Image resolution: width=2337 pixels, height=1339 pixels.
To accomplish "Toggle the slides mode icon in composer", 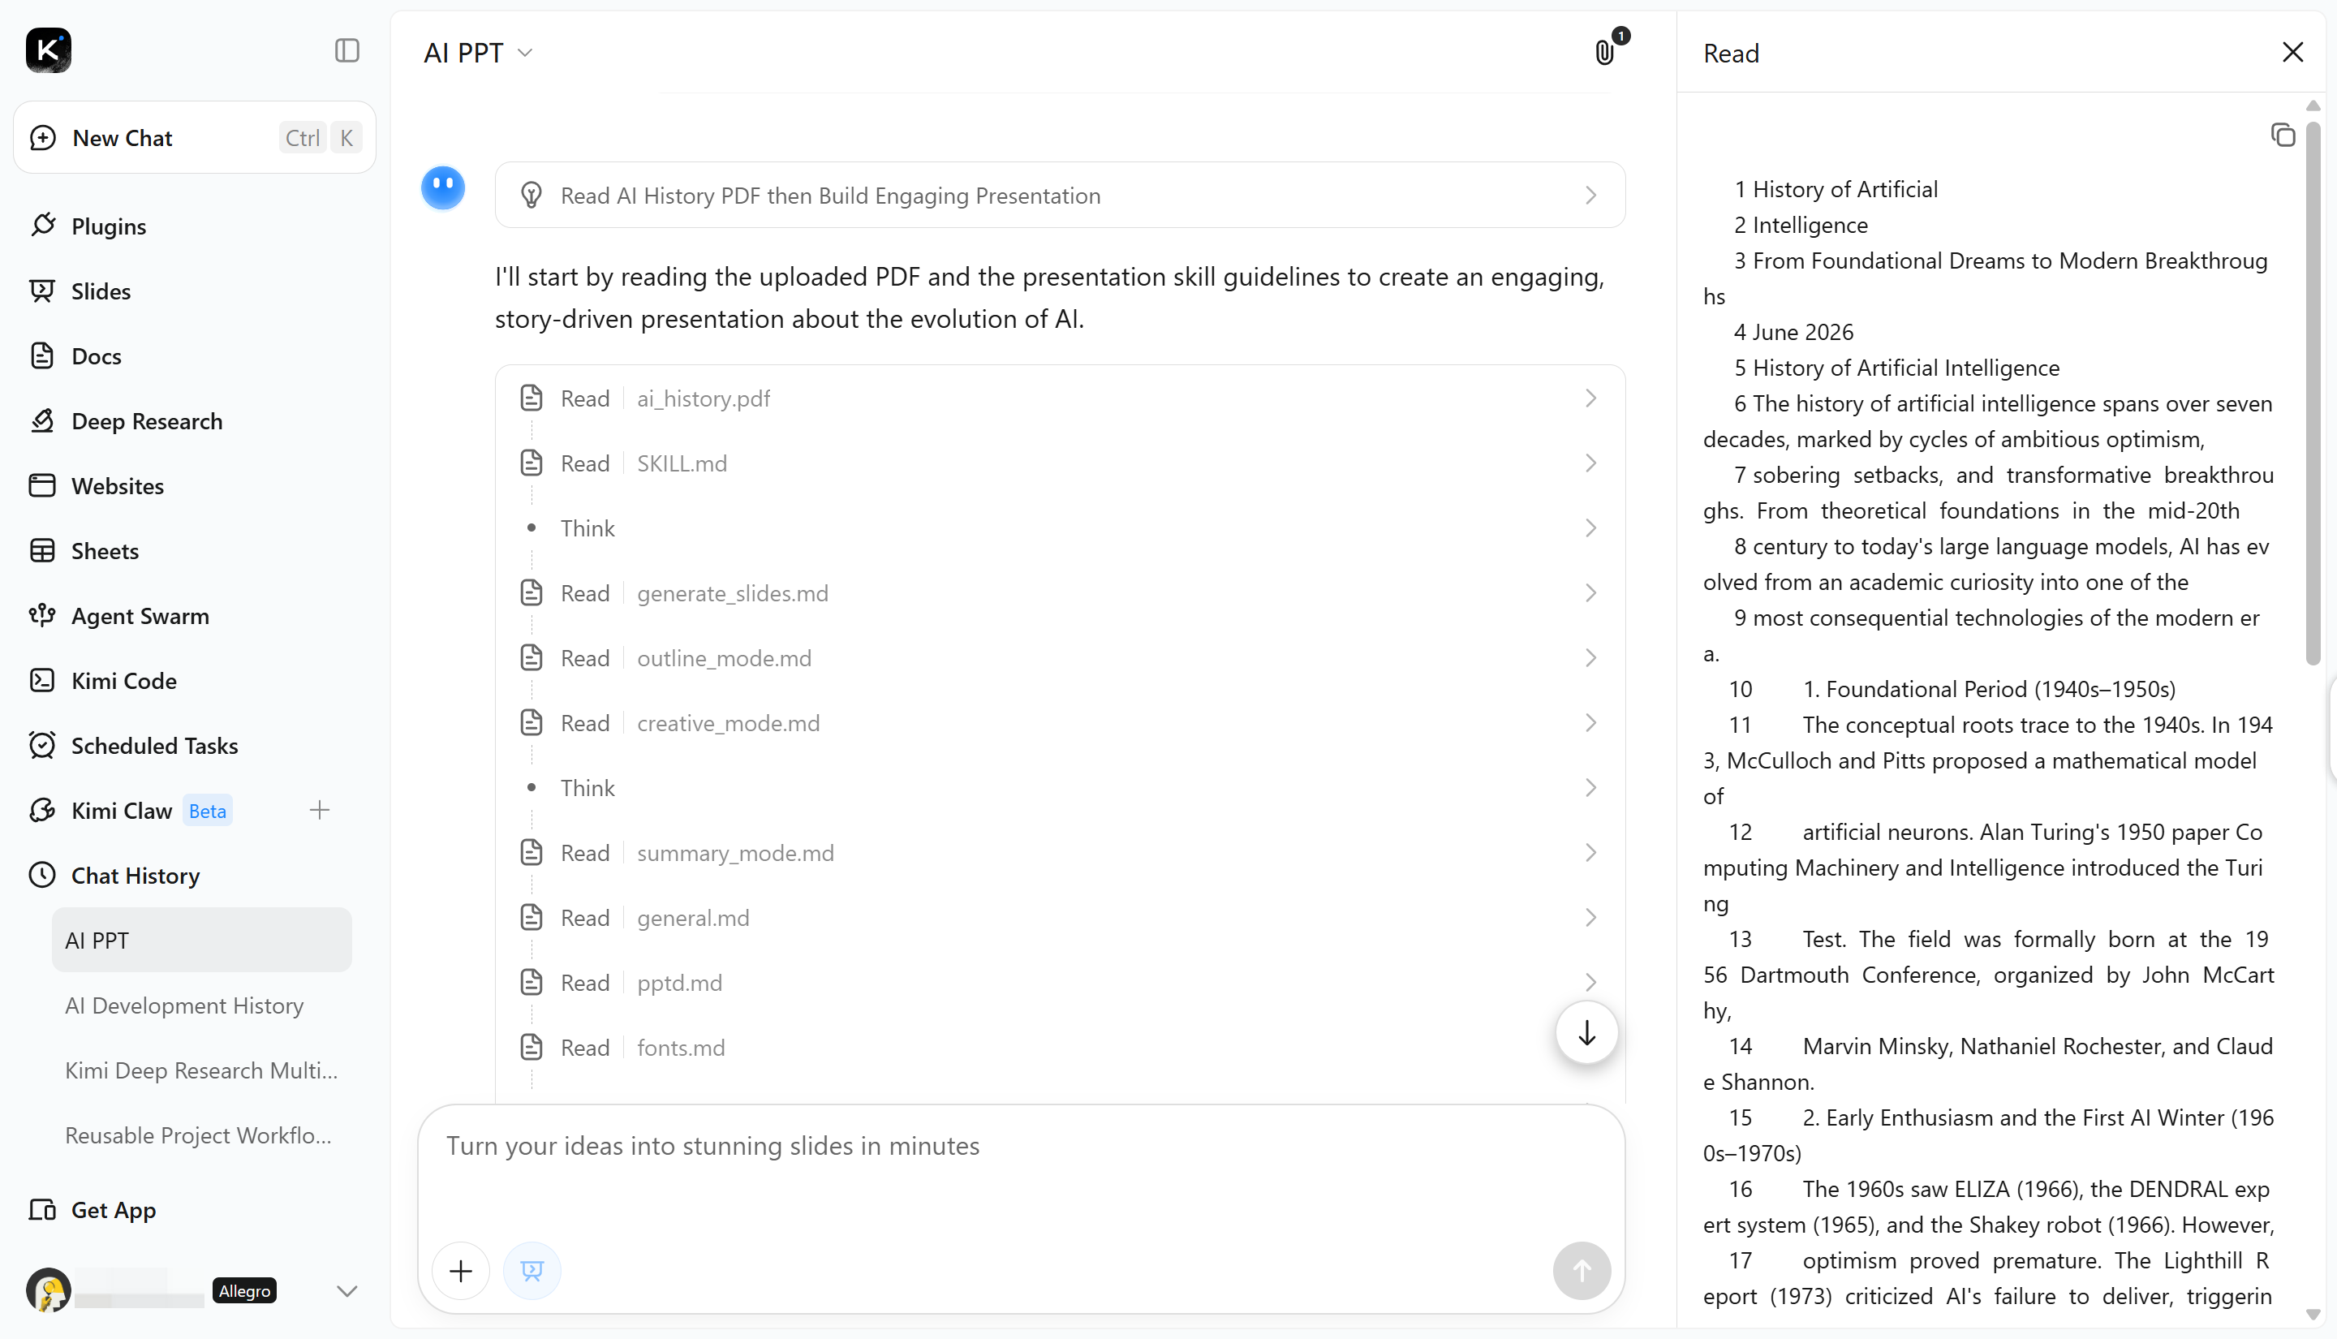I will [x=532, y=1271].
